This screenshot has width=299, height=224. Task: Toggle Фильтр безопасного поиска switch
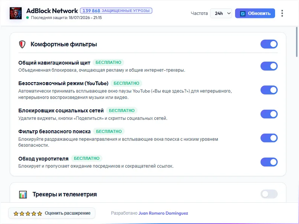(x=269, y=138)
